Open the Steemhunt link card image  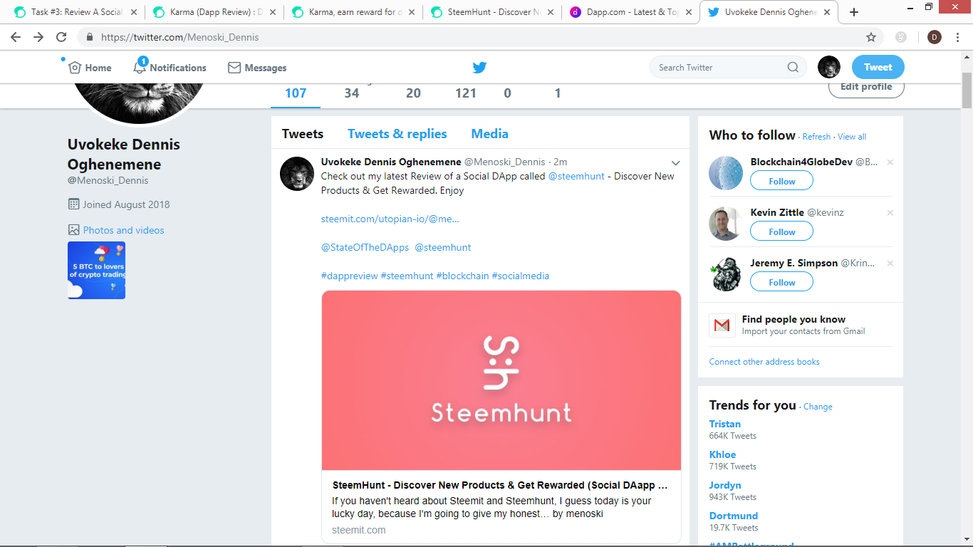501,380
